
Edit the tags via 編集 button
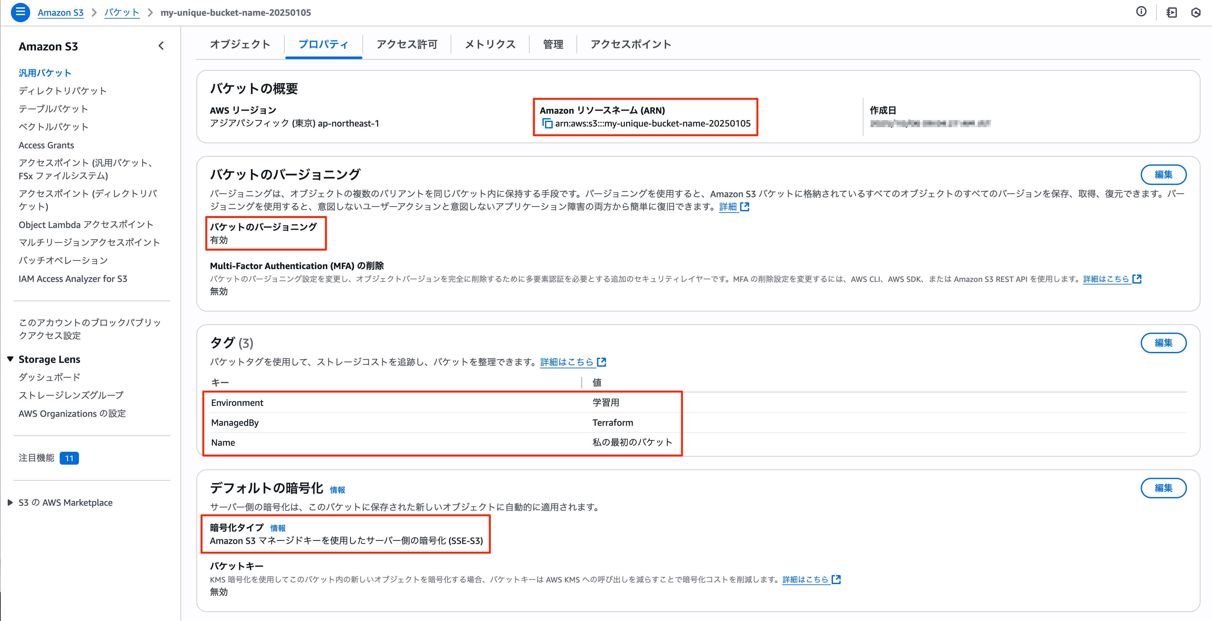pos(1164,343)
